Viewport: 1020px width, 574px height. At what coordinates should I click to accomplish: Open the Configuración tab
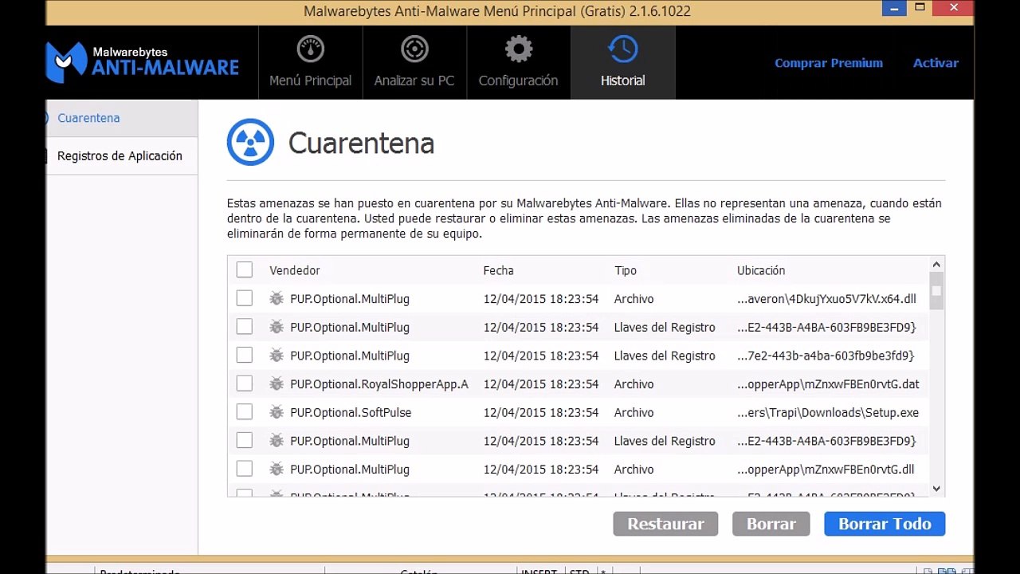tap(519, 62)
